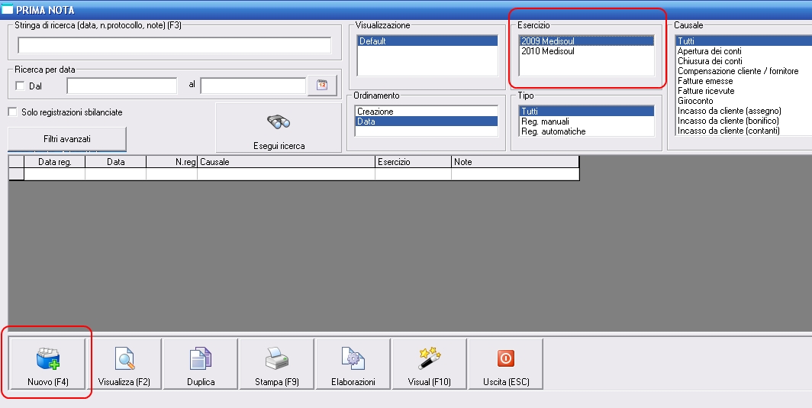This screenshot has width=812, height=408.
Task: Select Fatture emesse causale
Action: coord(743,81)
